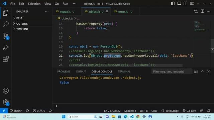Open the File menu
214x120 pixels.
pyautogui.click(x=13, y=4)
